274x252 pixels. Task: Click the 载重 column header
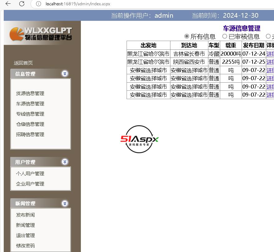pyautogui.click(x=231, y=45)
